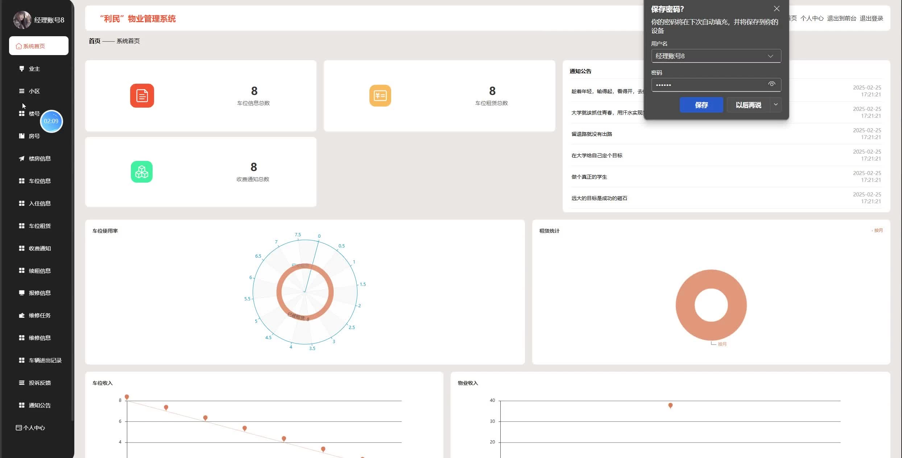This screenshot has width=902, height=458.
Task: Click 退出登录 link in header
Action: click(x=871, y=18)
